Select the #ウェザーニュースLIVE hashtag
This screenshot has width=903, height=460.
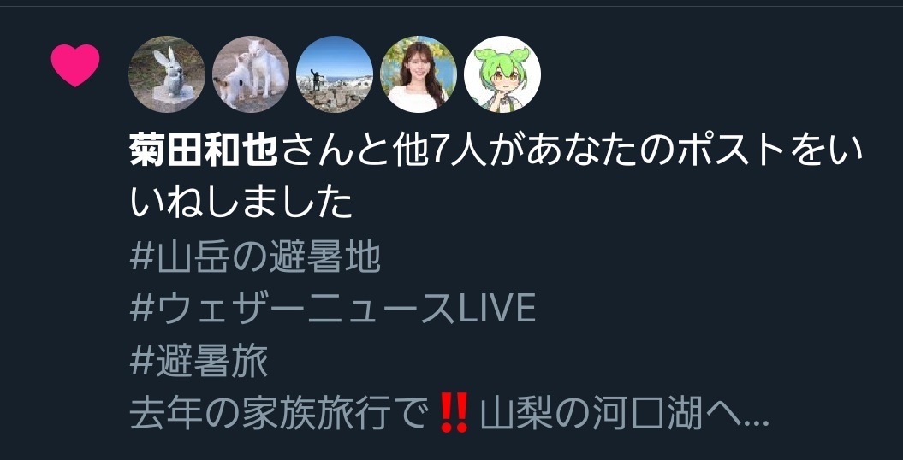tap(333, 309)
